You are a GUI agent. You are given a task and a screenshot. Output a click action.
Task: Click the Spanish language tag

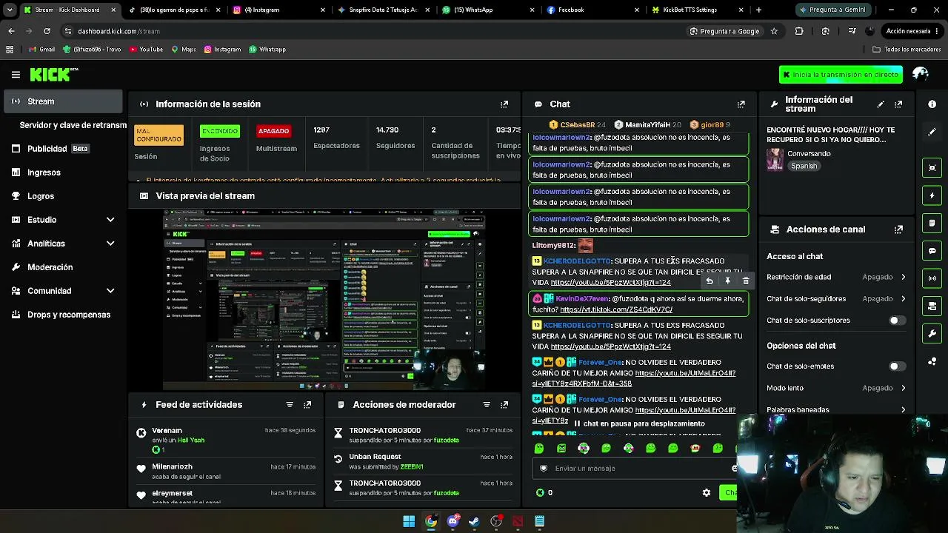804,166
